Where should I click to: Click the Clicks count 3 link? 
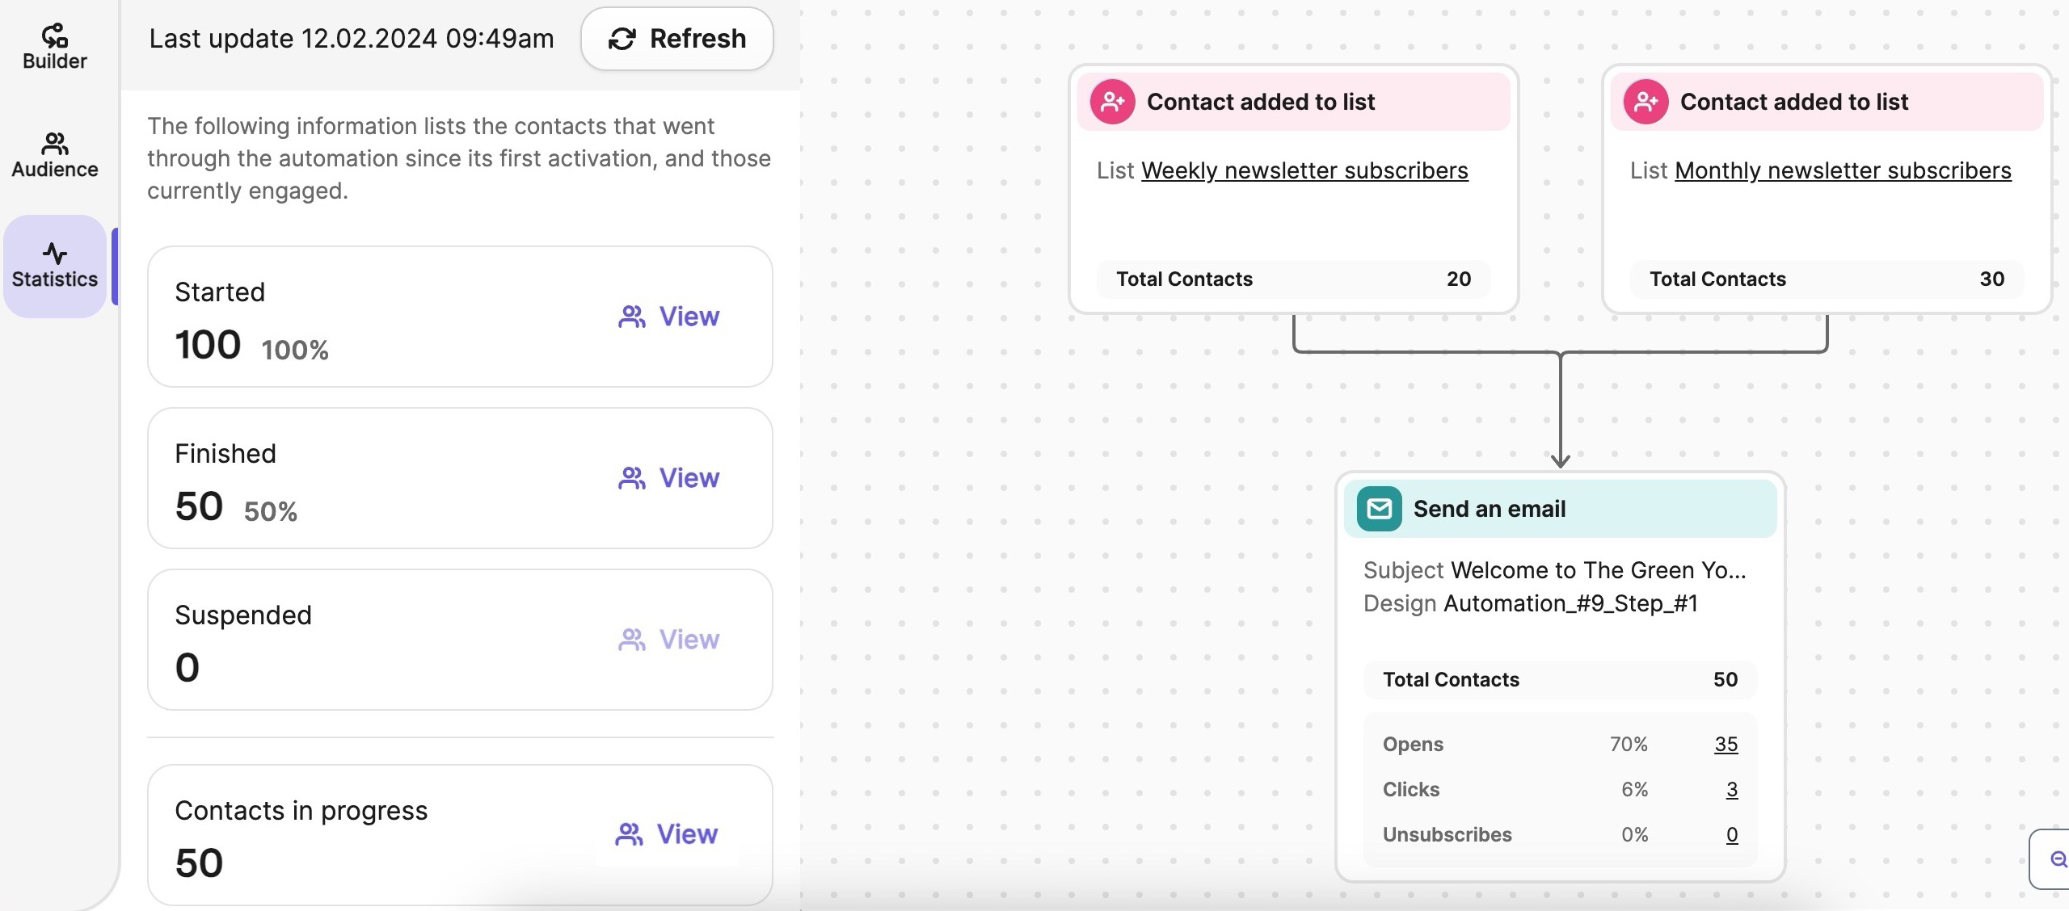(x=1731, y=789)
